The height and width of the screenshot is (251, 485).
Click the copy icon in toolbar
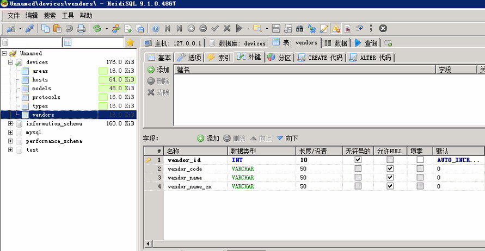coord(46,28)
